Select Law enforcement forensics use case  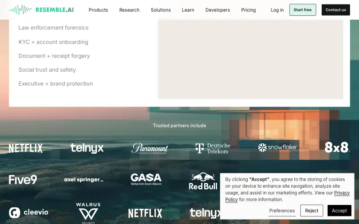pyautogui.click(x=53, y=28)
